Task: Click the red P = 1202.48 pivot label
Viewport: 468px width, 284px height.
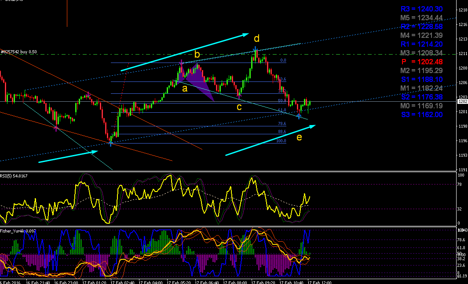Action: [421, 62]
